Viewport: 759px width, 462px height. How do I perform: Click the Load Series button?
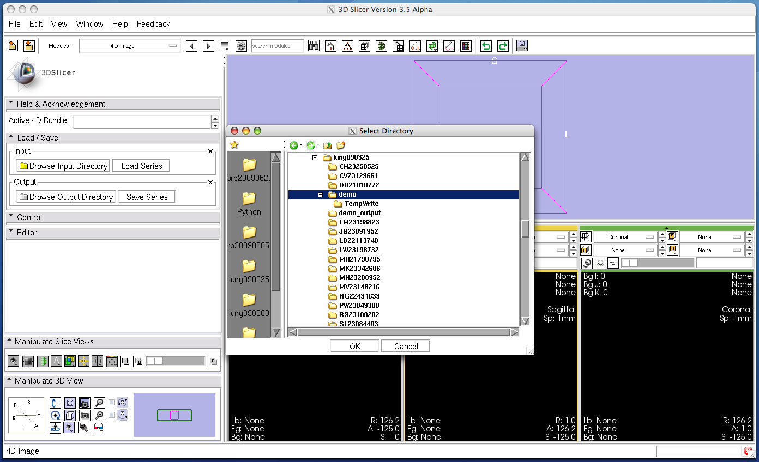141,166
